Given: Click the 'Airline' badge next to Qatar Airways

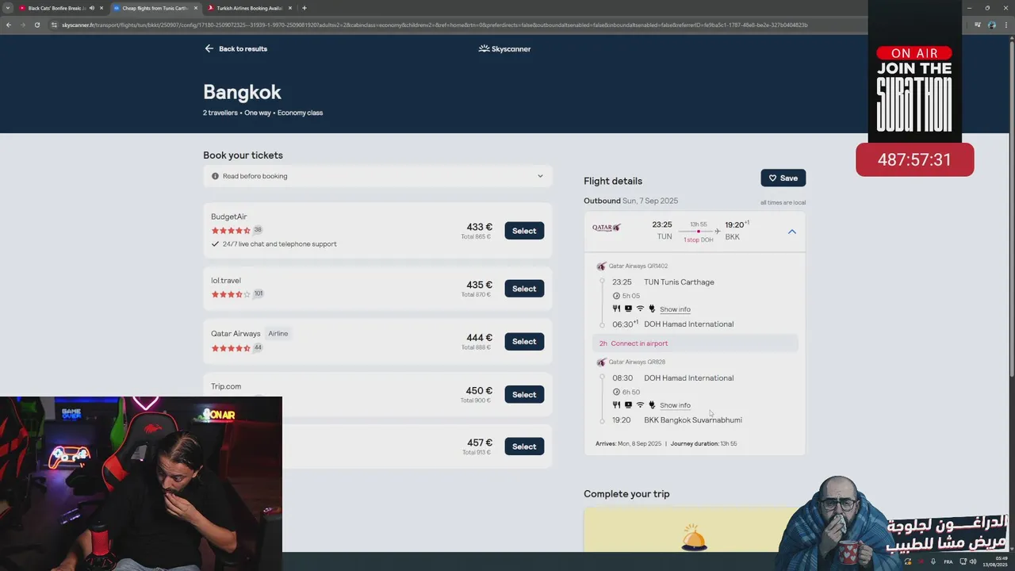Looking at the screenshot, I should (x=278, y=334).
